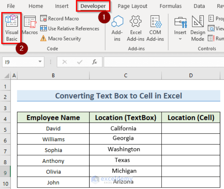Toggle Design Mode
Screen dimensions: 224x189
point(198,28)
